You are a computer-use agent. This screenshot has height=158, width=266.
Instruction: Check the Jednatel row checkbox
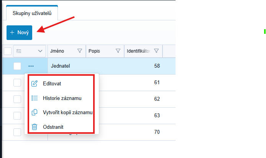tap(17, 66)
